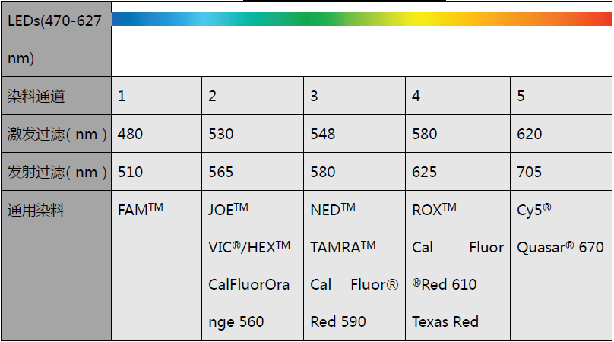
Task: Select the 通用染料 row label
Action: coord(36,210)
